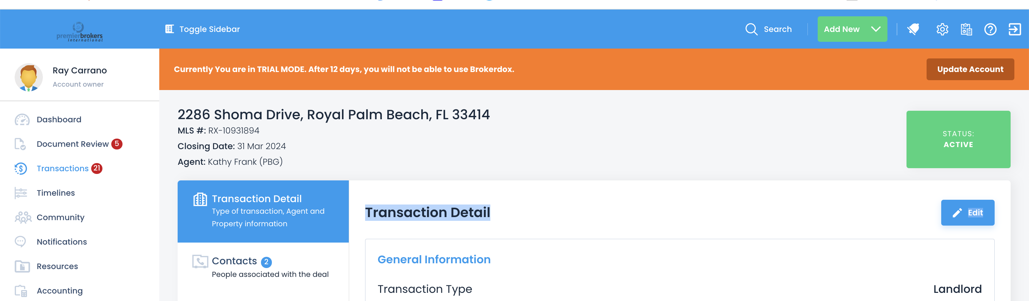The image size is (1029, 301).
Task: Open settings gear icon in header
Action: [x=942, y=29]
